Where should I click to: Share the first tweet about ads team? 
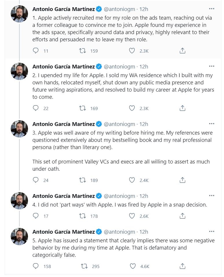[x=182, y=51]
